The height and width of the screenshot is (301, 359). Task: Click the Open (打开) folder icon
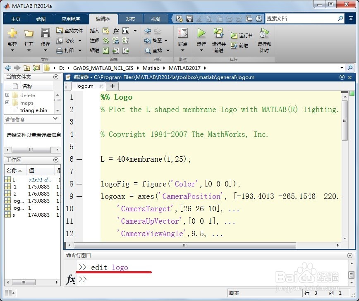point(29,33)
